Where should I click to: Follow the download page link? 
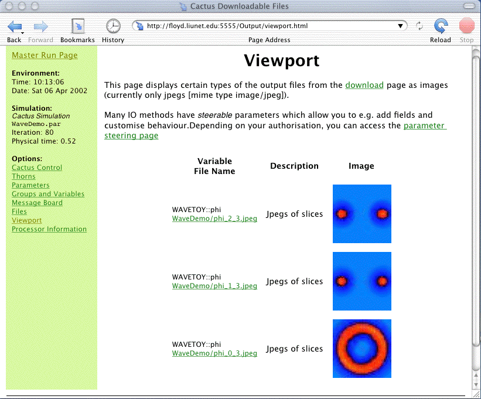click(364, 85)
